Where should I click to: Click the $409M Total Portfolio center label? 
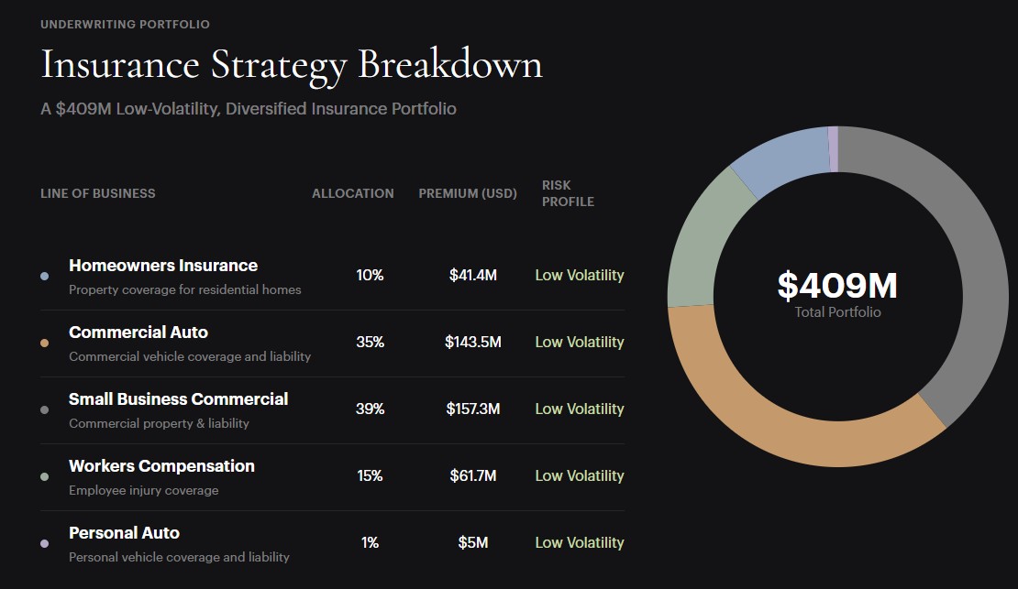pyautogui.click(x=837, y=295)
